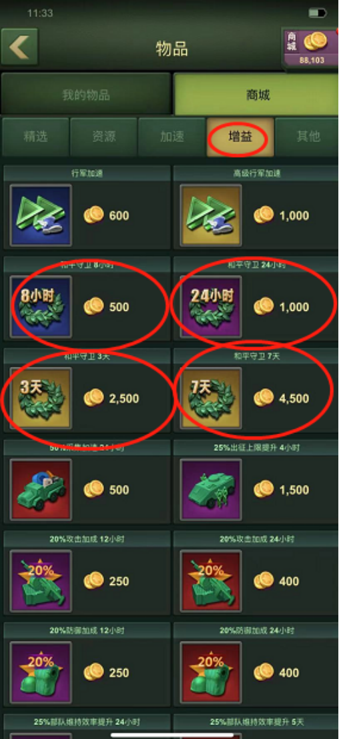Image resolution: width=339 pixels, height=739 pixels.
Task: Choose the 8小时 peace shield wreath icon
Action: [x=41, y=307]
